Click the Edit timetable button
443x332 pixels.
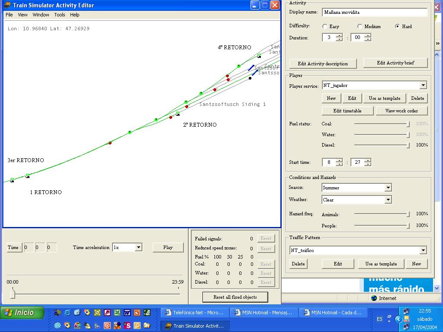click(347, 111)
